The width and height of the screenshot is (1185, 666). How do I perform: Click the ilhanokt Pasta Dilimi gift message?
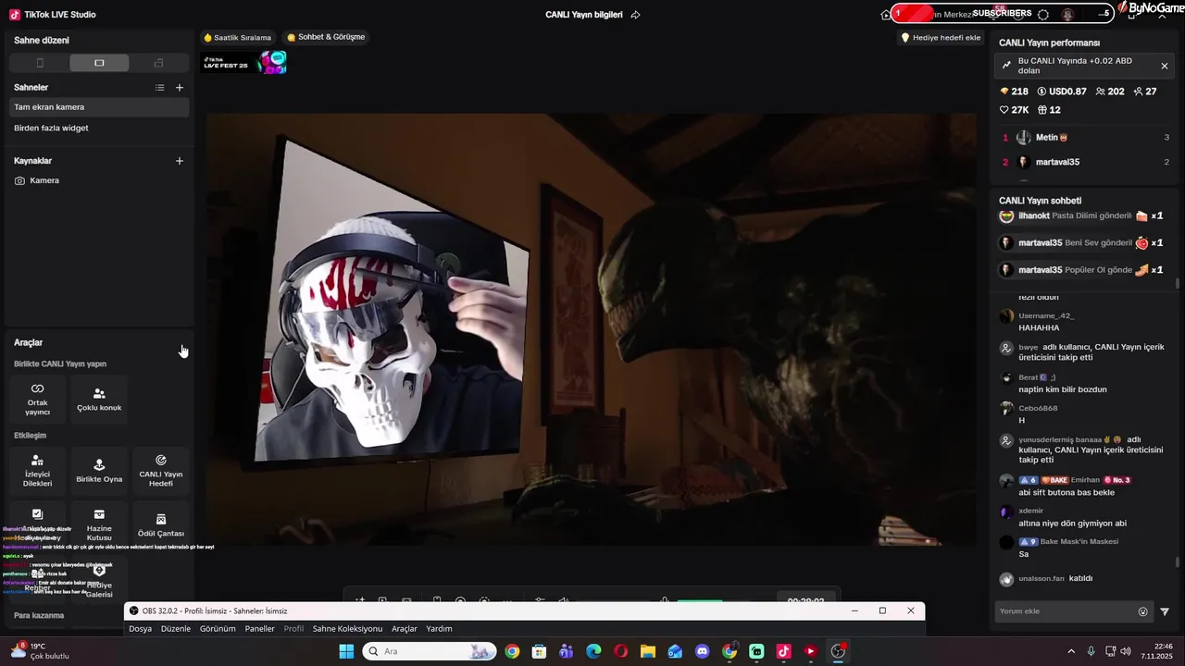(1081, 216)
